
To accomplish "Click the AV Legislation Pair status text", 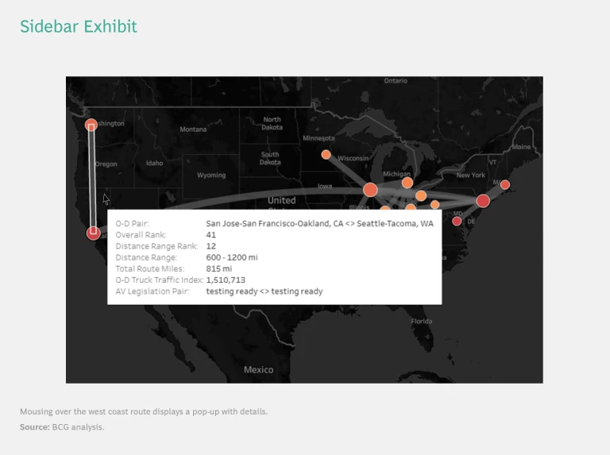I will pos(264,291).
